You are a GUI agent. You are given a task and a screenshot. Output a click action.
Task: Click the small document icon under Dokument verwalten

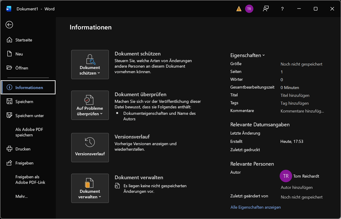pyautogui.click(x=117, y=186)
